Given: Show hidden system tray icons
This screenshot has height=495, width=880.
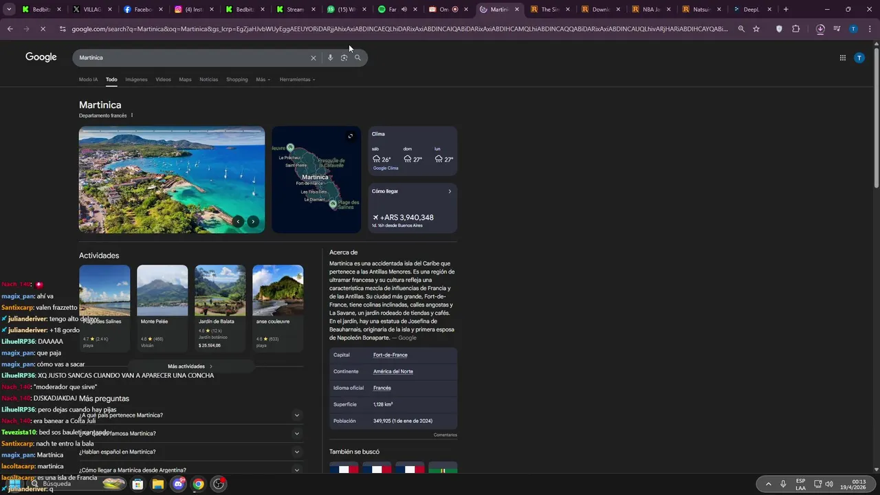Looking at the screenshot, I should 768,484.
